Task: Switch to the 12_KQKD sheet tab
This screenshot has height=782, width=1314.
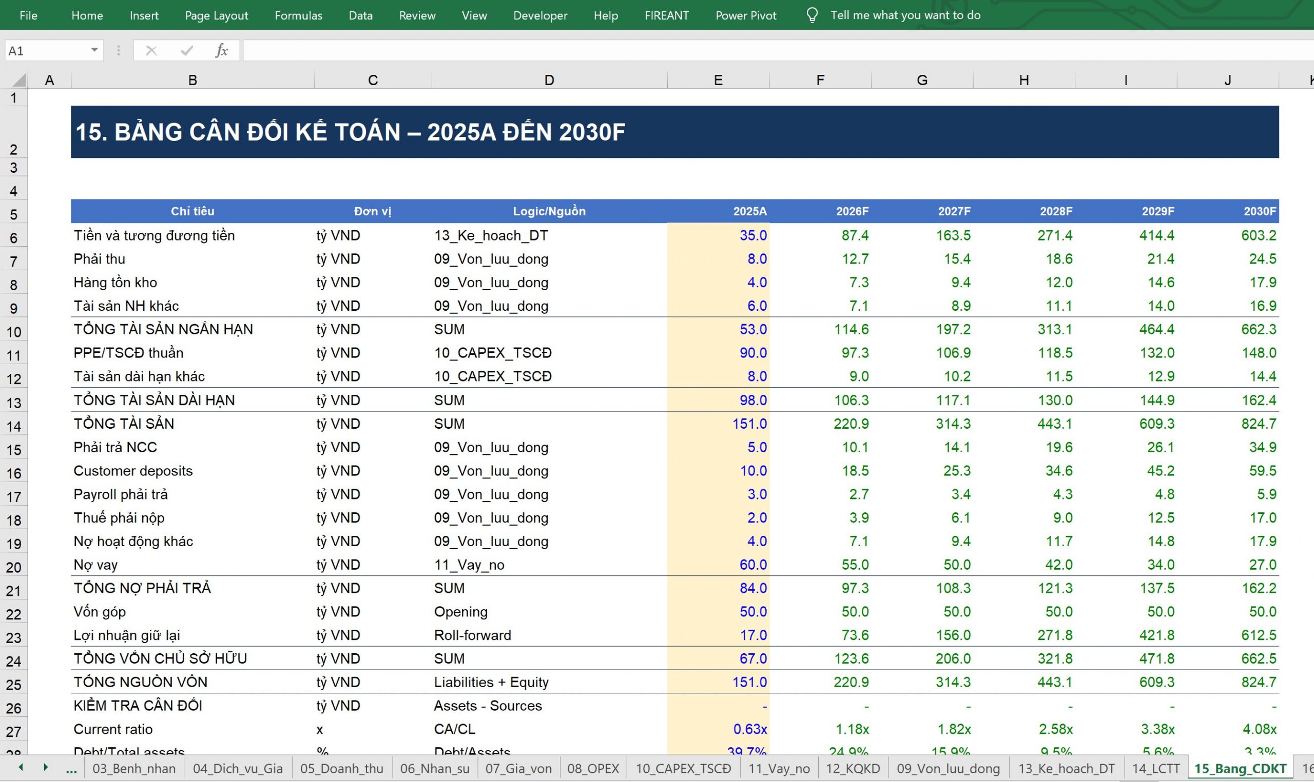Action: 853,768
